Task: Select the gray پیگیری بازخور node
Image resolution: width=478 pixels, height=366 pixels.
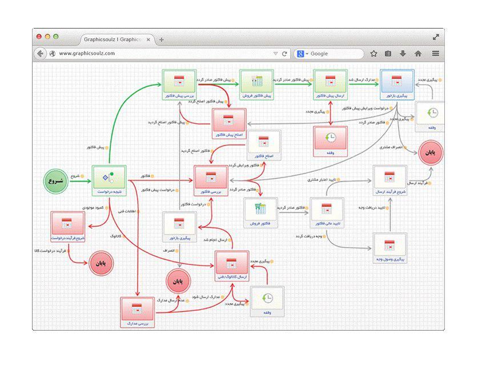Action: point(179,227)
